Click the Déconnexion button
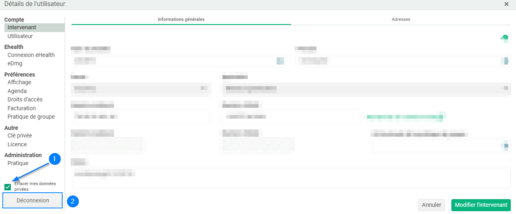Screen dimensions: 516x214 point(33,200)
